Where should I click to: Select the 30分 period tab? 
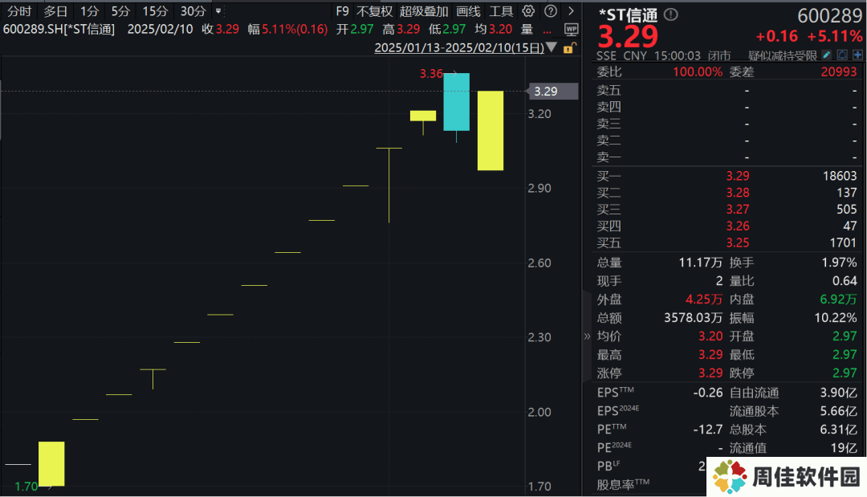point(193,11)
